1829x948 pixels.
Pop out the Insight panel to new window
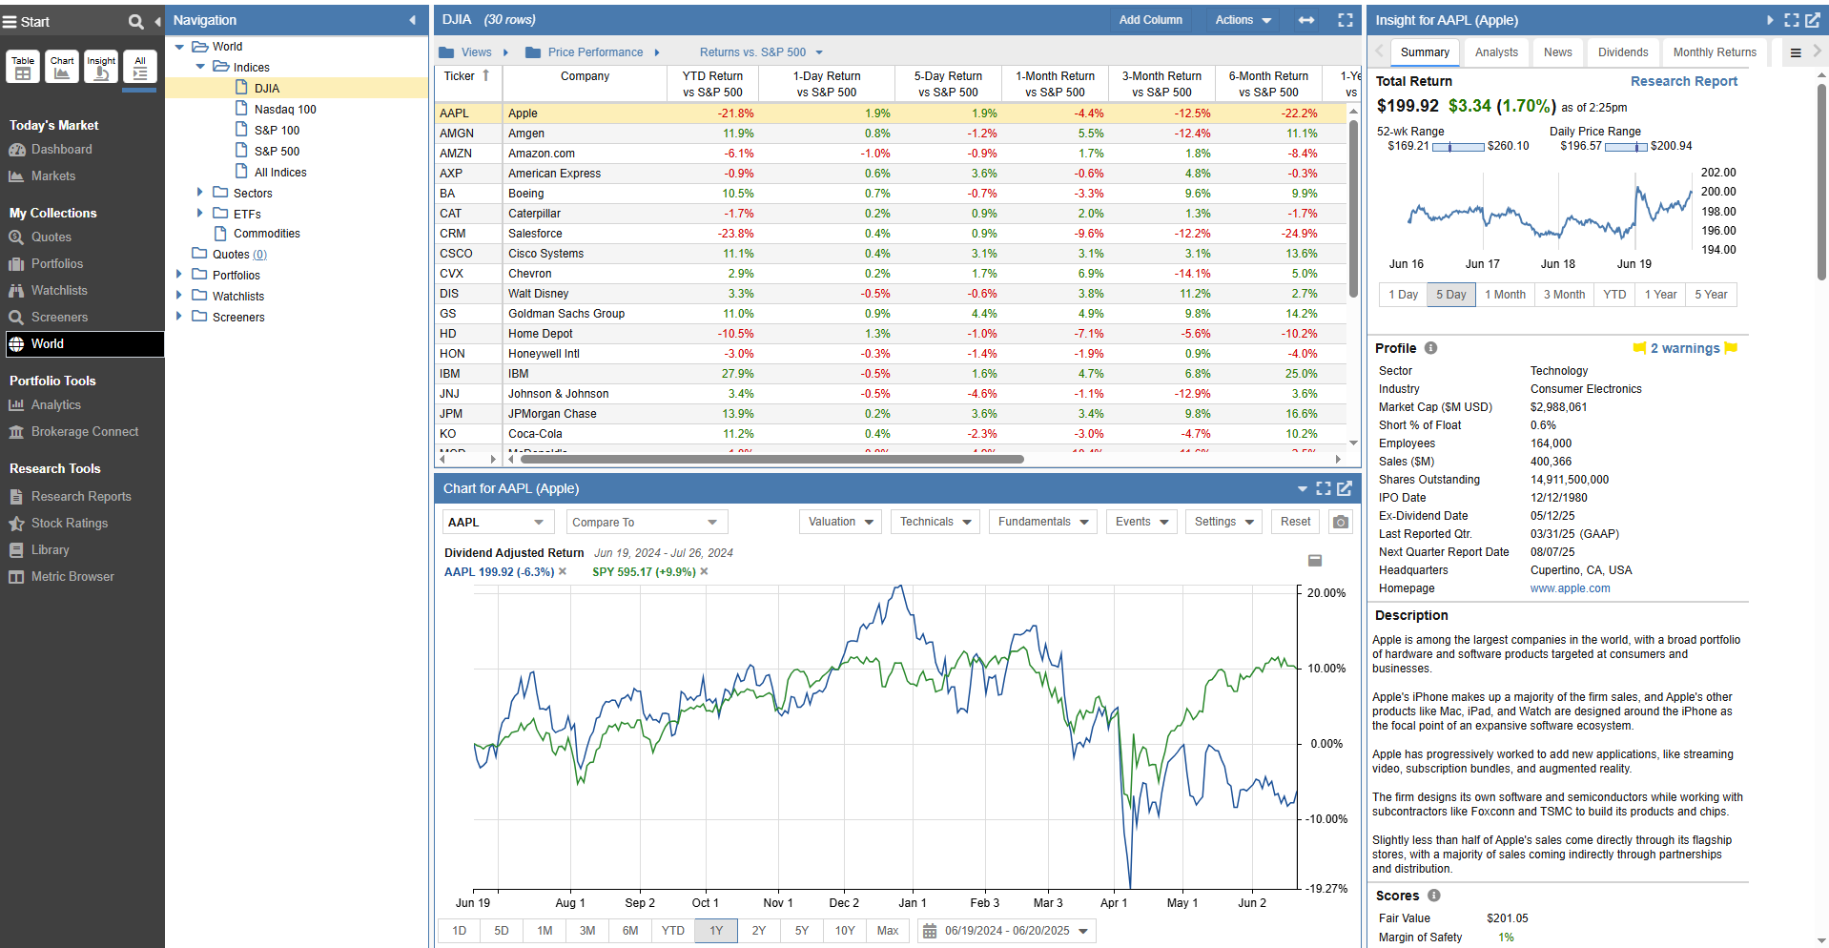[x=1813, y=20]
